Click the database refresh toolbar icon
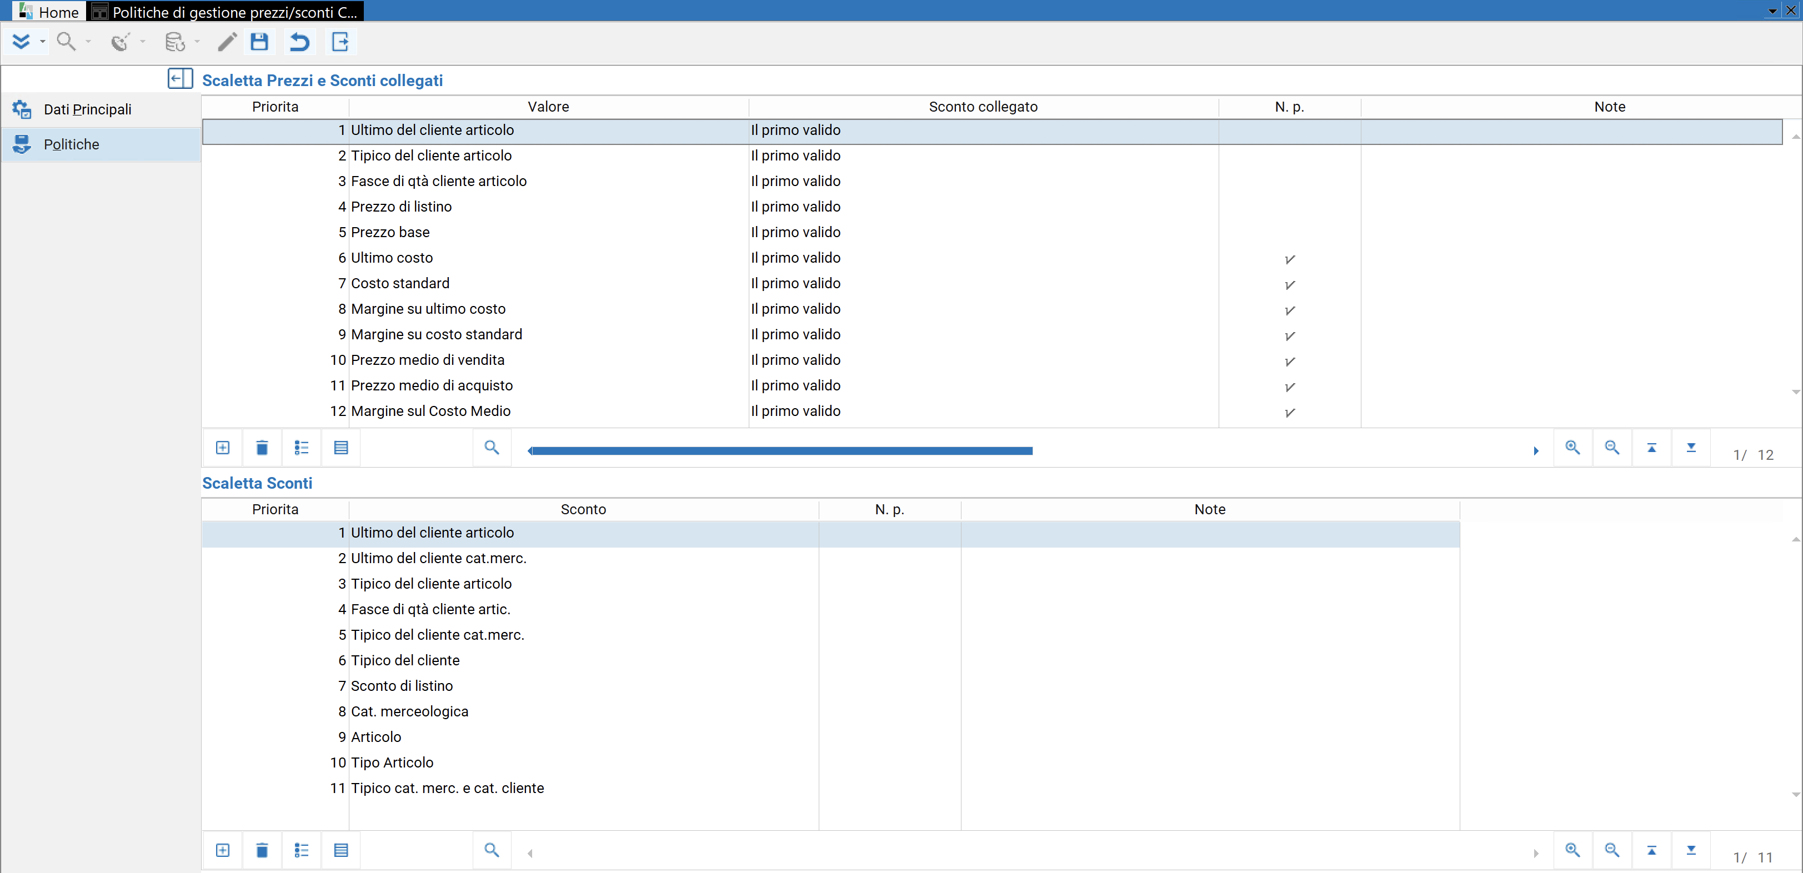The height and width of the screenshot is (873, 1803). click(175, 42)
